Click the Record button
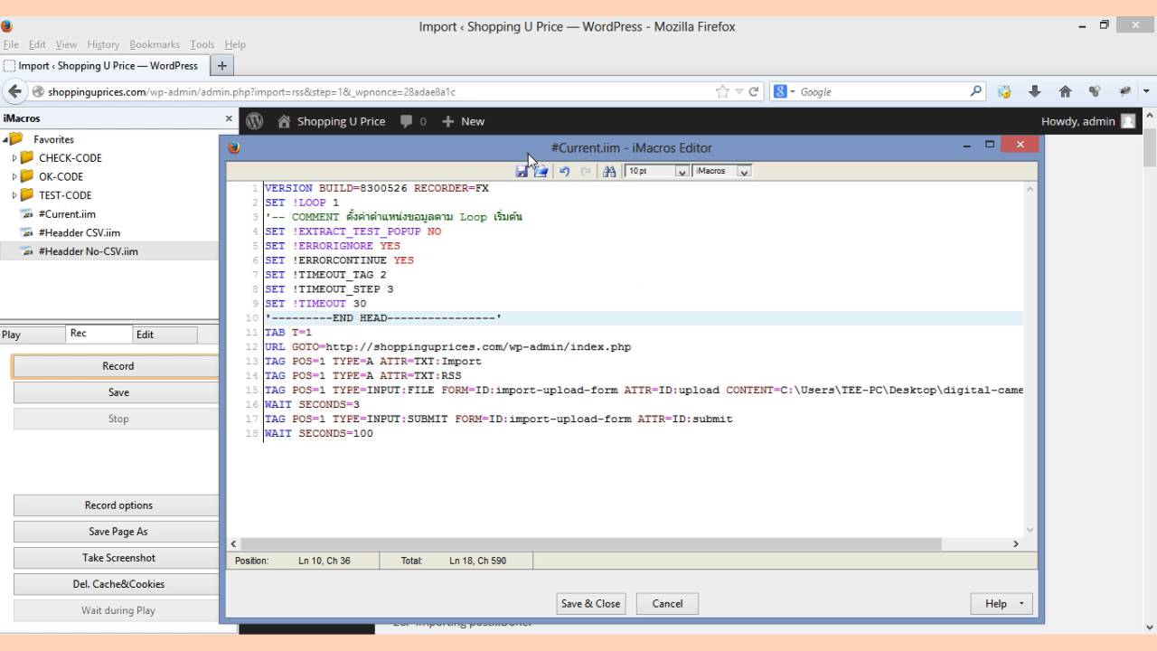Screen dimensions: 1157x651 tap(118, 366)
